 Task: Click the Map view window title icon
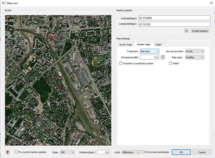click(x=3, y=3)
